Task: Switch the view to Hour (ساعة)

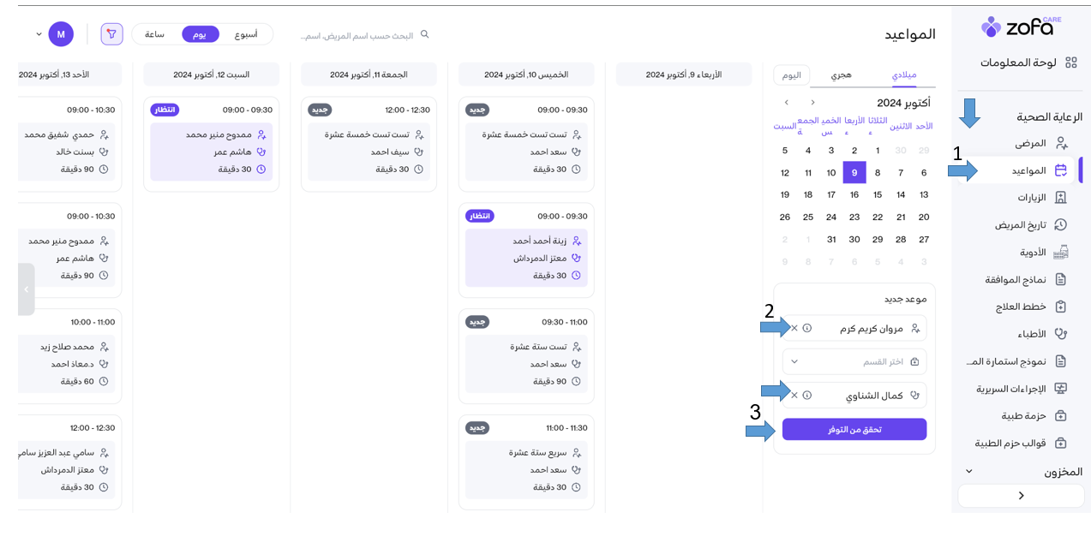Action: pos(154,34)
